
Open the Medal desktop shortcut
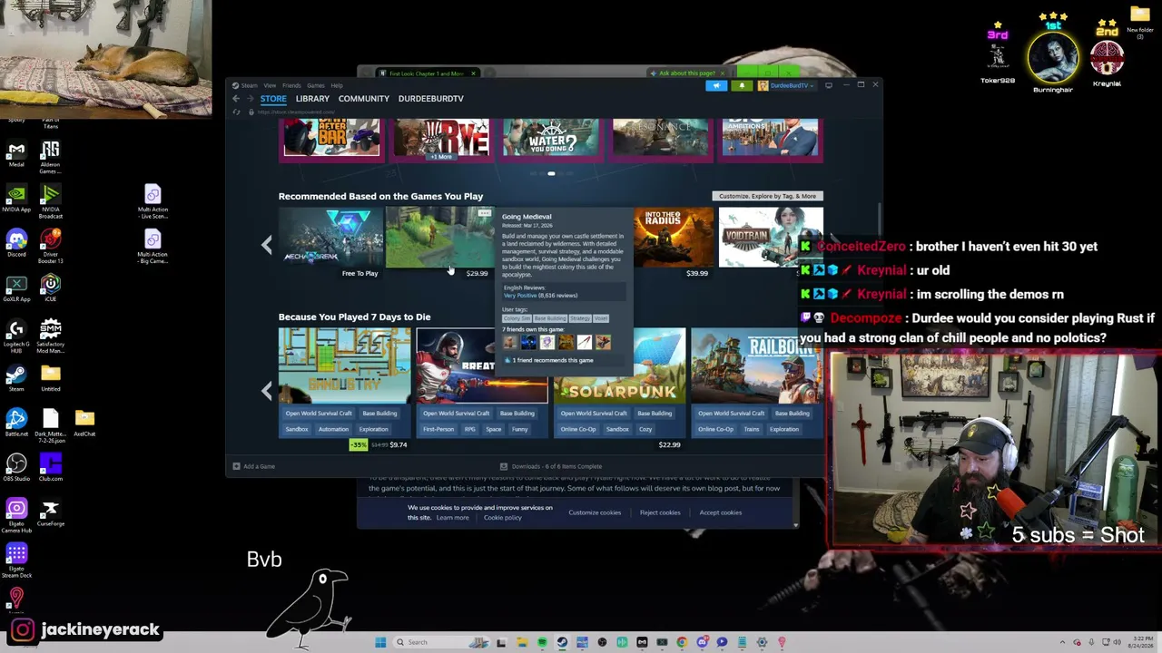[x=16, y=152]
